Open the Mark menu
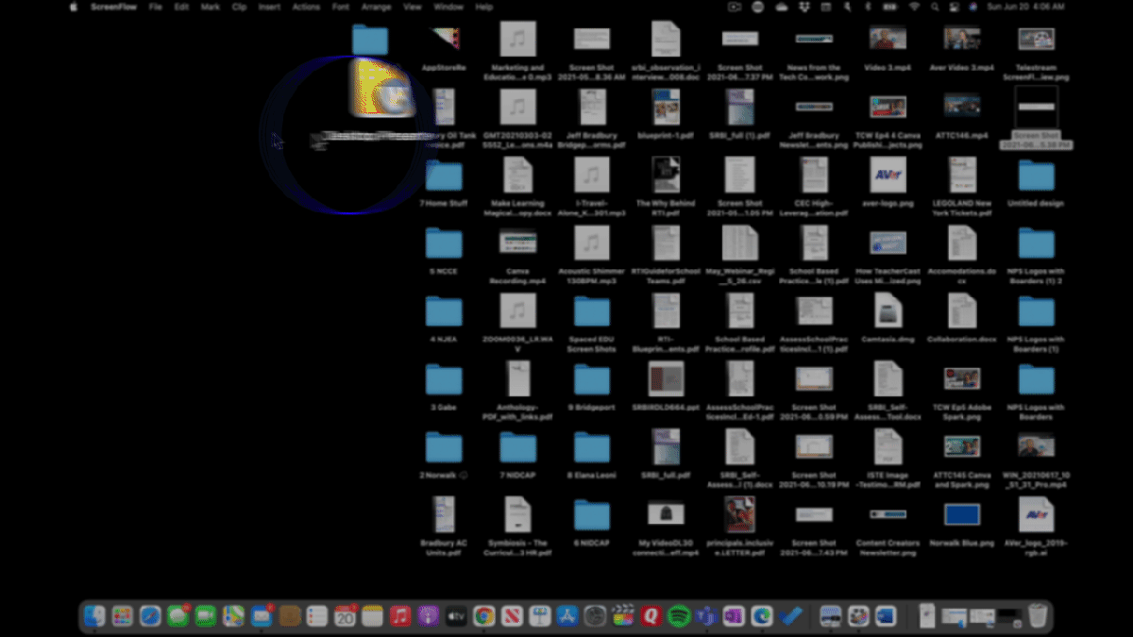The image size is (1133, 637). point(210,7)
